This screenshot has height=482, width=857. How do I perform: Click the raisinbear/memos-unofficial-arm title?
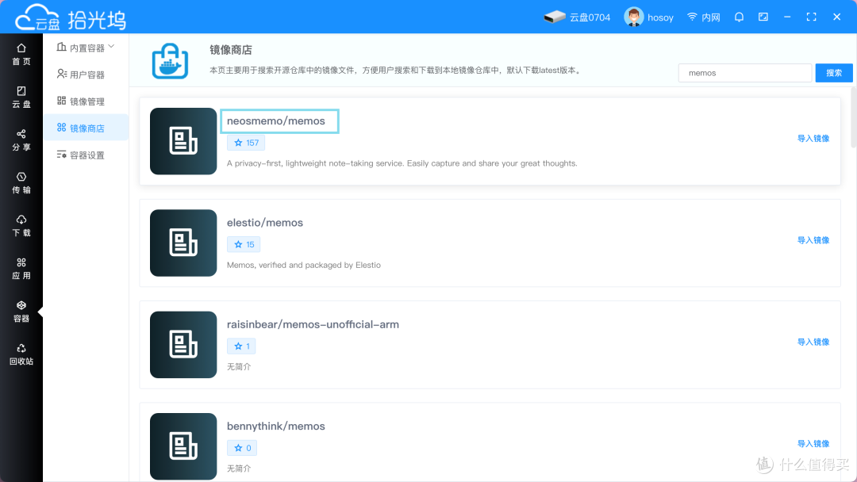[x=313, y=324]
